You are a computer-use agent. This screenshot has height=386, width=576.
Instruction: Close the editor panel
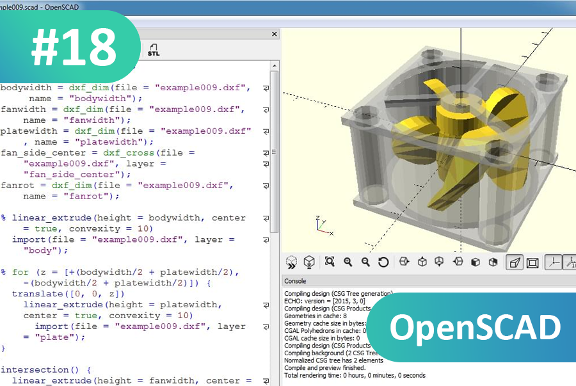(274, 33)
